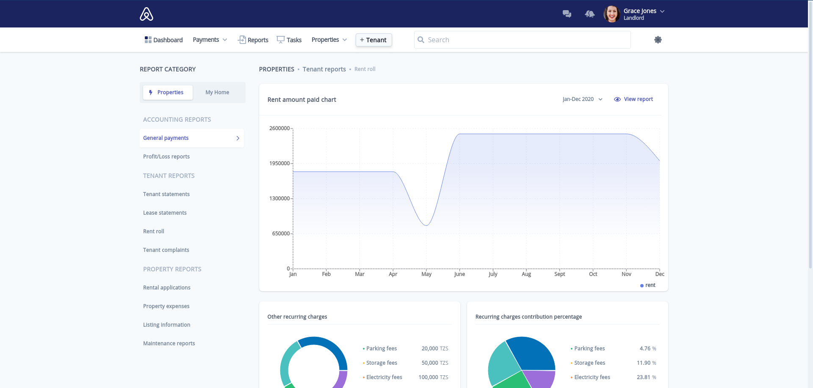Expand Payments dropdown chevron
Viewport: 813px width, 388px height.
pyautogui.click(x=225, y=40)
